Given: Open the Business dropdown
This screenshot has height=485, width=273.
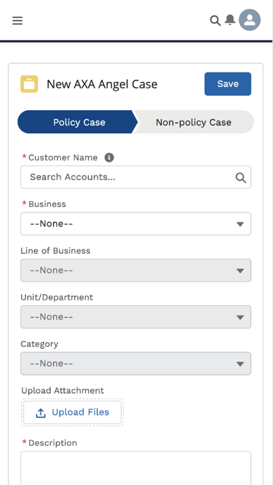Looking at the screenshot, I should point(136,224).
